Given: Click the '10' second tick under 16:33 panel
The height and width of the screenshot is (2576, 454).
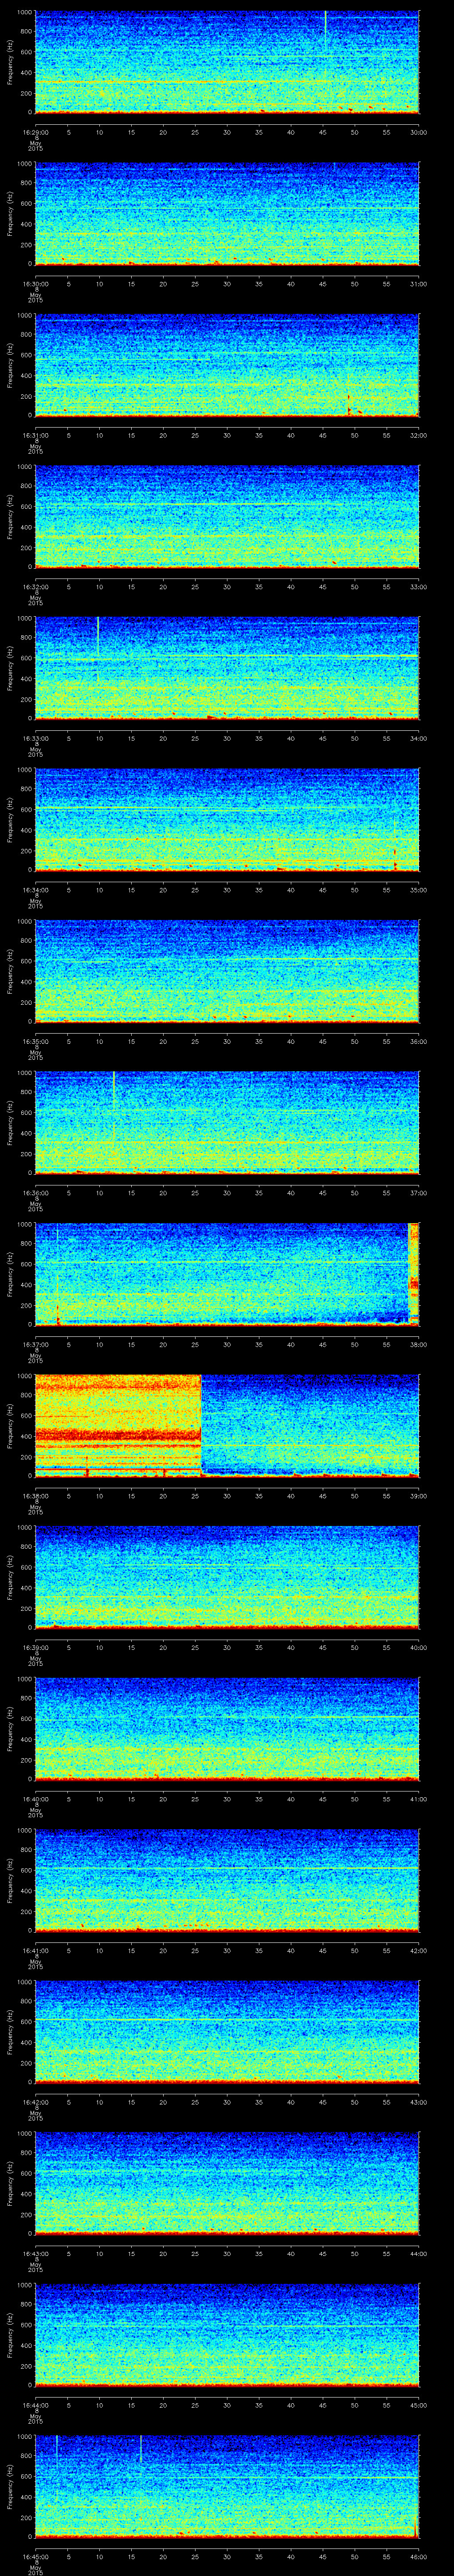Looking at the screenshot, I should pyautogui.click(x=99, y=738).
